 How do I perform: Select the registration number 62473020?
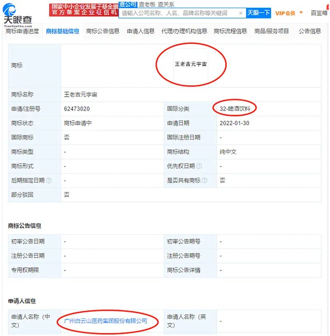(77, 109)
